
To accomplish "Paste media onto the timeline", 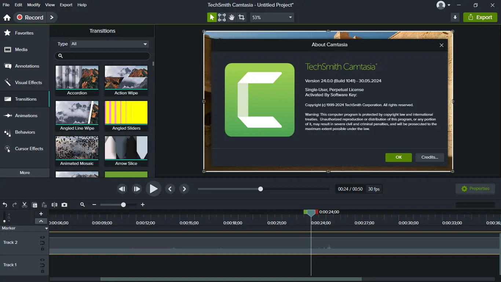I will (x=44, y=205).
